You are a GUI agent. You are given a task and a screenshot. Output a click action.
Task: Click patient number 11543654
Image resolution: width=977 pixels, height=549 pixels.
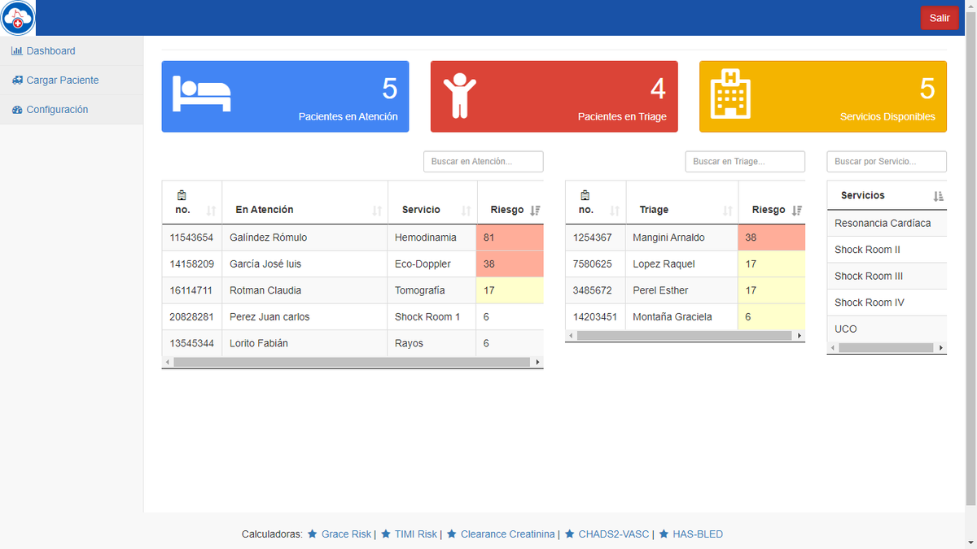click(191, 237)
